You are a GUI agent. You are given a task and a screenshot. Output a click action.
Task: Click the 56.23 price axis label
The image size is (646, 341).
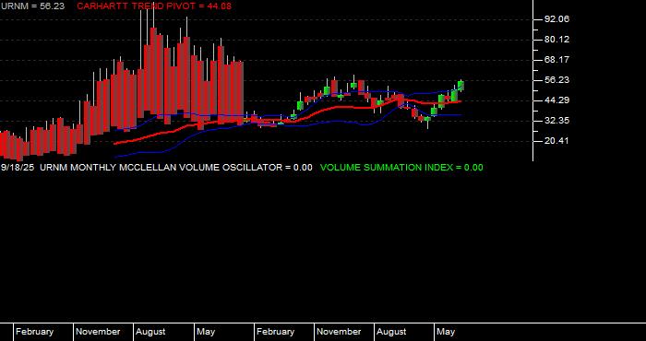[x=556, y=80]
